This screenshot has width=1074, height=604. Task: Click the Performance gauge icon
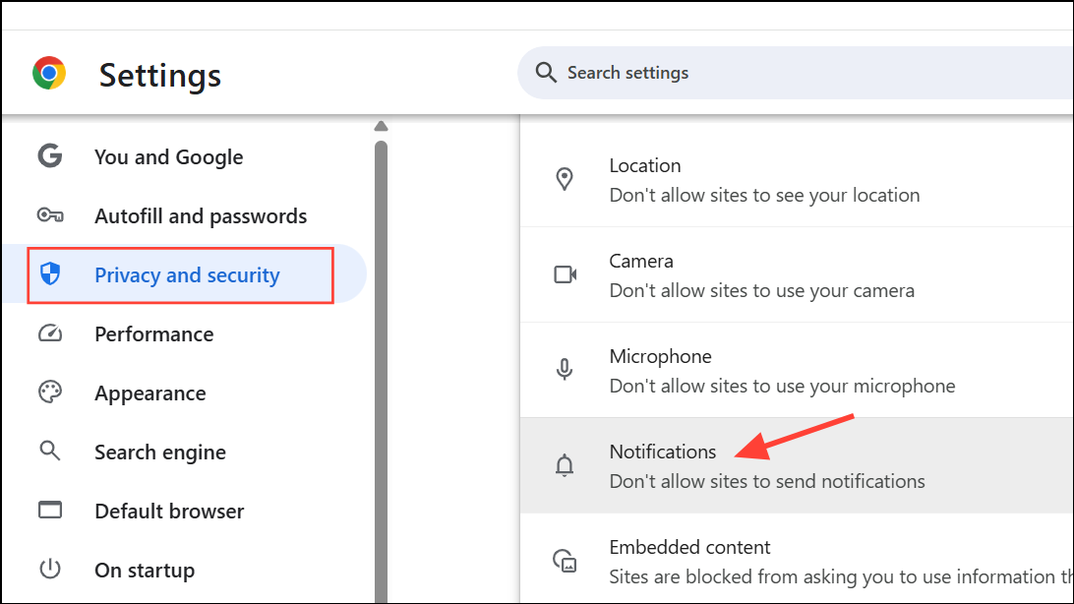(x=49, y=333)
